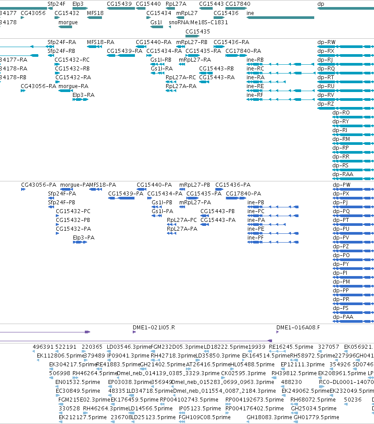Select the GH25034.5prime EST label
374x424 pixels.
(x=314, y=408)
